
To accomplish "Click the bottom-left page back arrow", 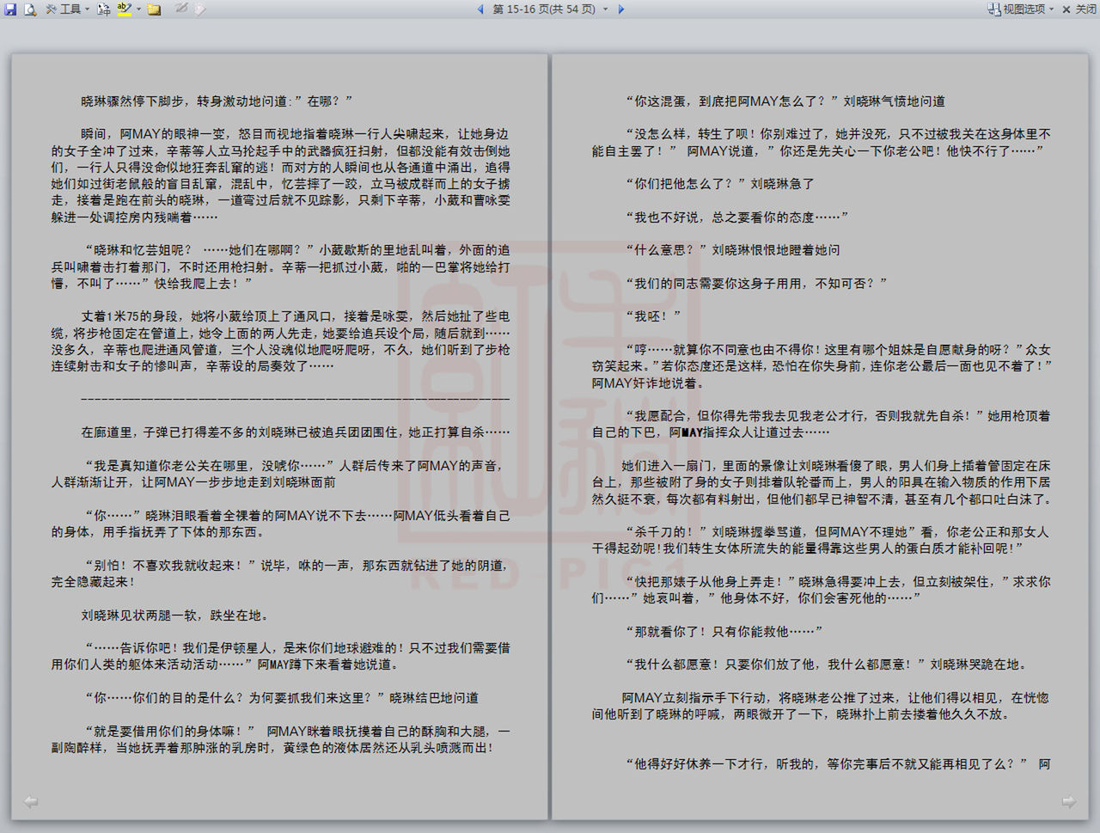I will click(x=31, y=802).
